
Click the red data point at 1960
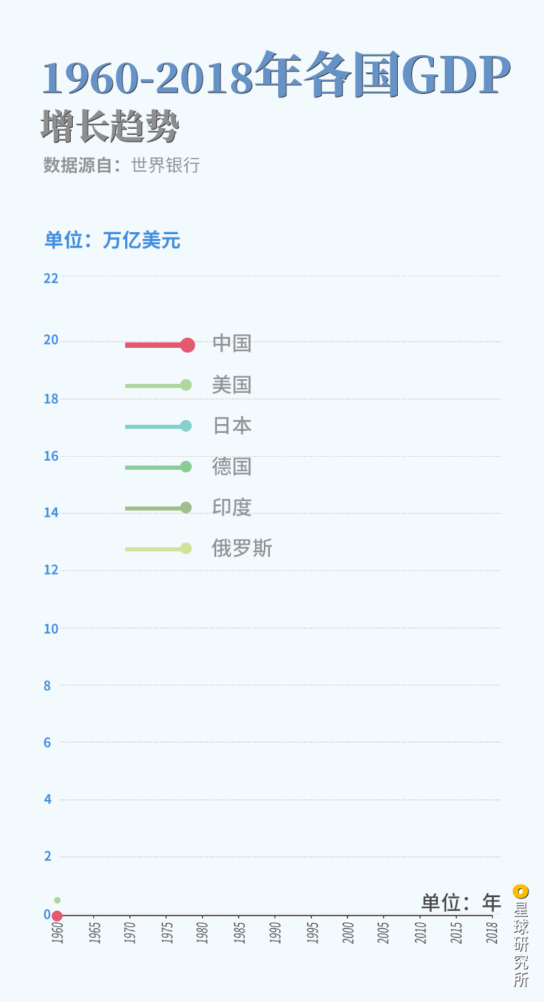[57, 916]
